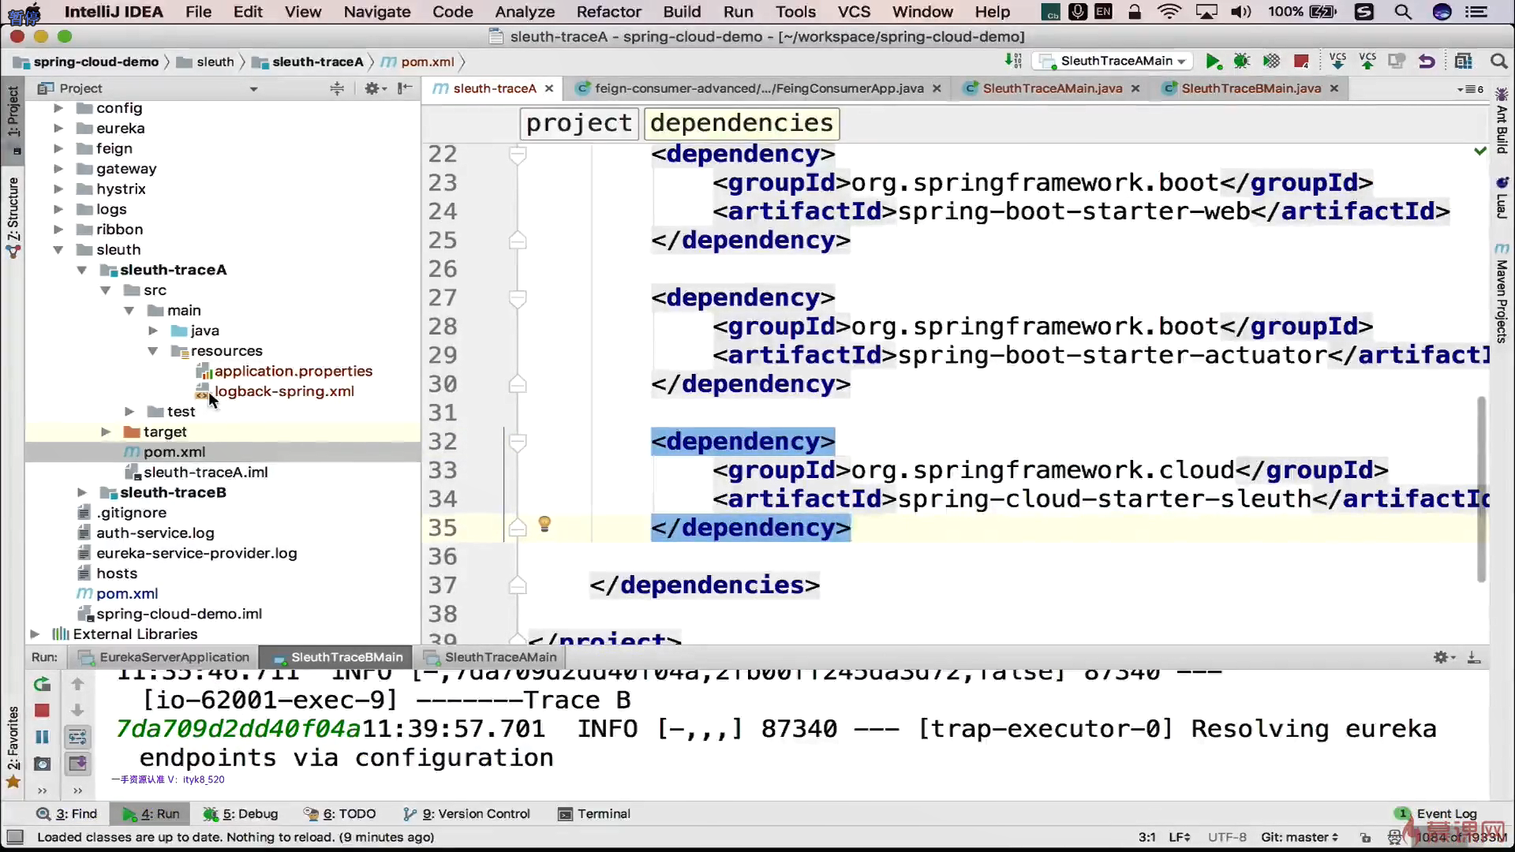
Task: Expand the sleuth-traceB module folder
Action: pos(82,492)
